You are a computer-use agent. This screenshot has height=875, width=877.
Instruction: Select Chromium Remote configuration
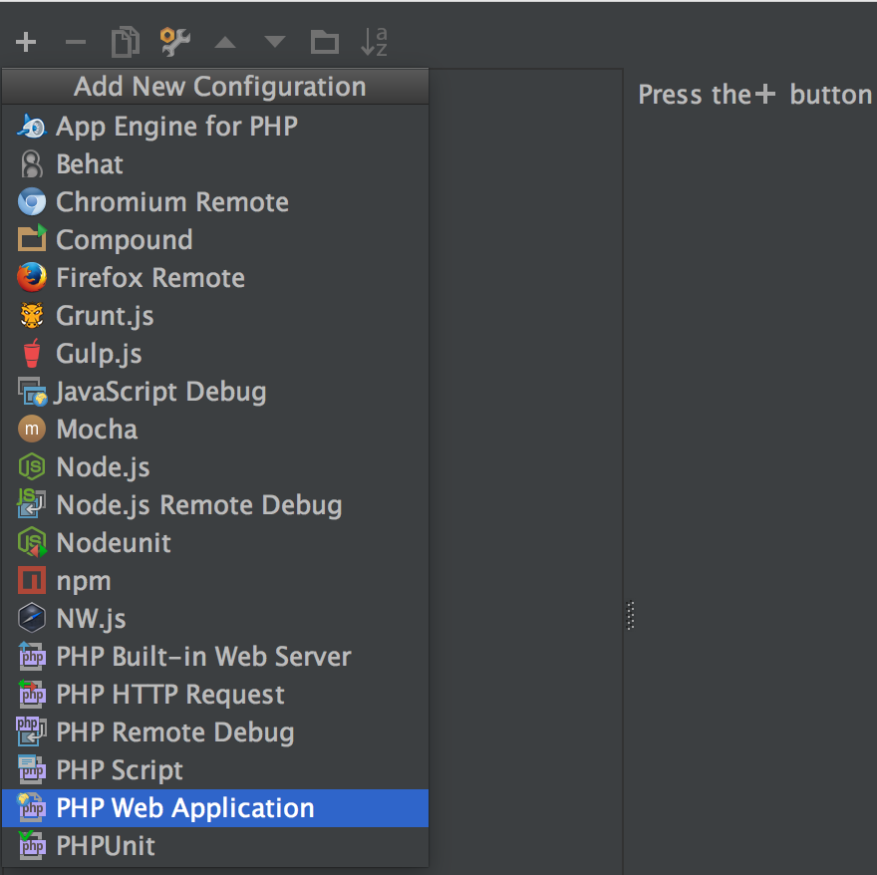coord(215,202)
